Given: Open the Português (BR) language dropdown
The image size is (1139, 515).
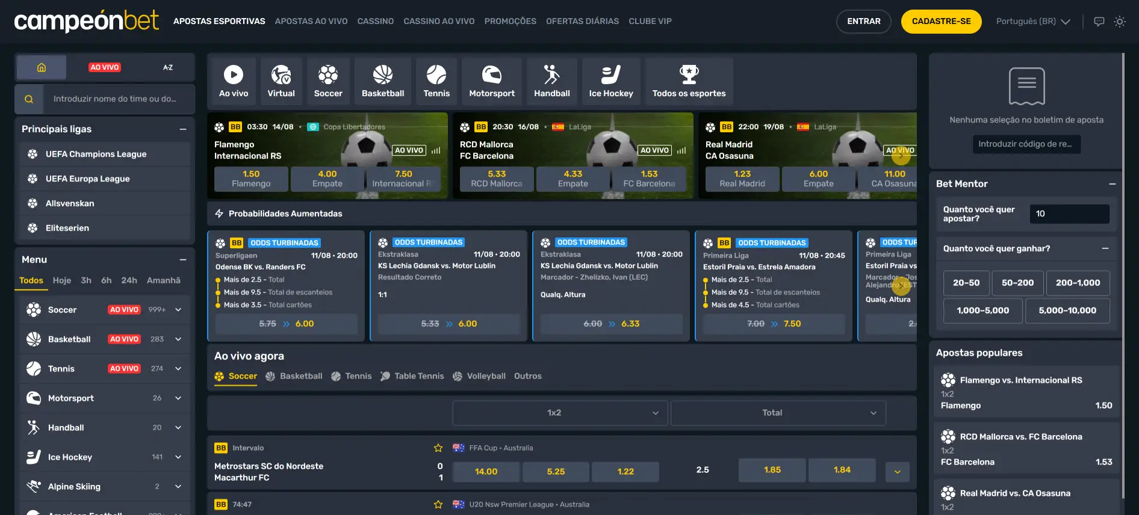Looking at the screenshot, I should tap(1033, 22).
